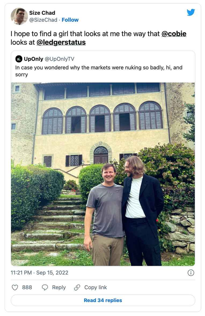Like the tweet with heart icon
Viewport: 205px width, 316px height.
tap(15, 287)
